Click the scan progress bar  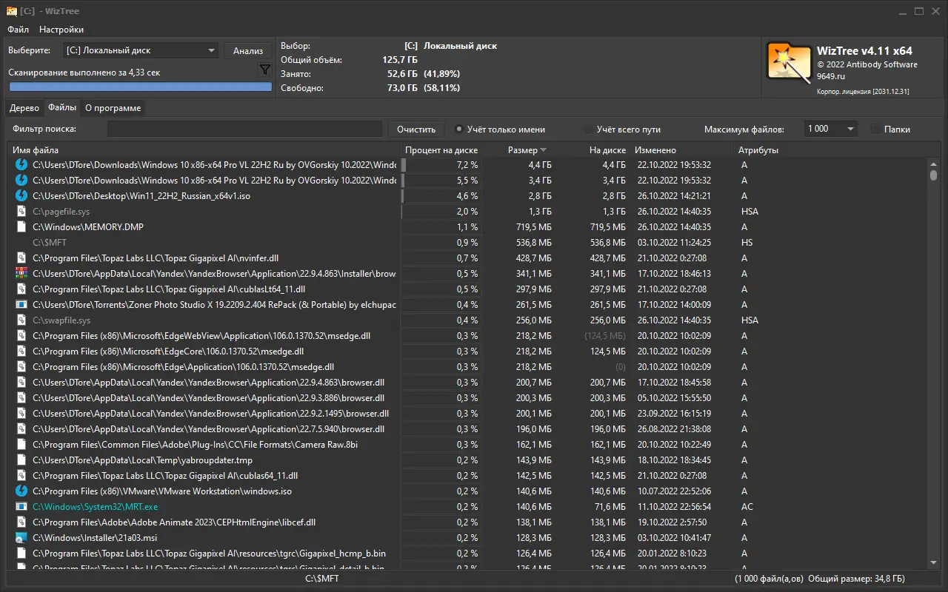141,87
